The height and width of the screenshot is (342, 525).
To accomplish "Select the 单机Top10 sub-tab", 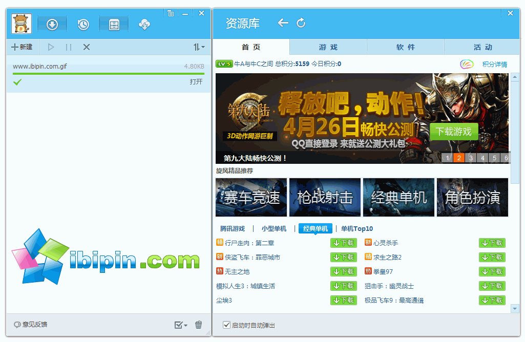I will [357, 228].
